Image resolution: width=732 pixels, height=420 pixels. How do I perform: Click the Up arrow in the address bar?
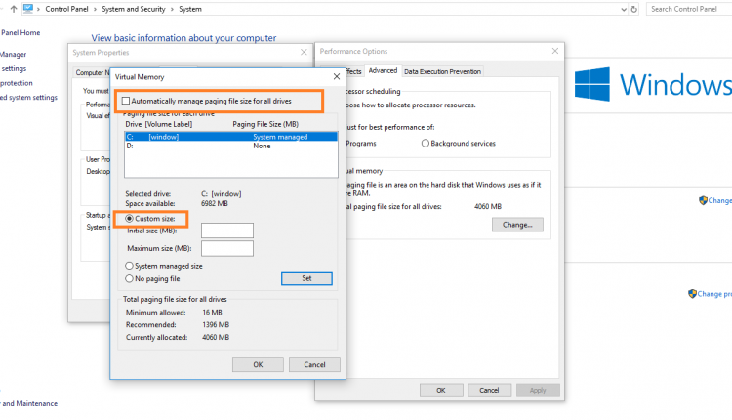click(x=14, y=9)
